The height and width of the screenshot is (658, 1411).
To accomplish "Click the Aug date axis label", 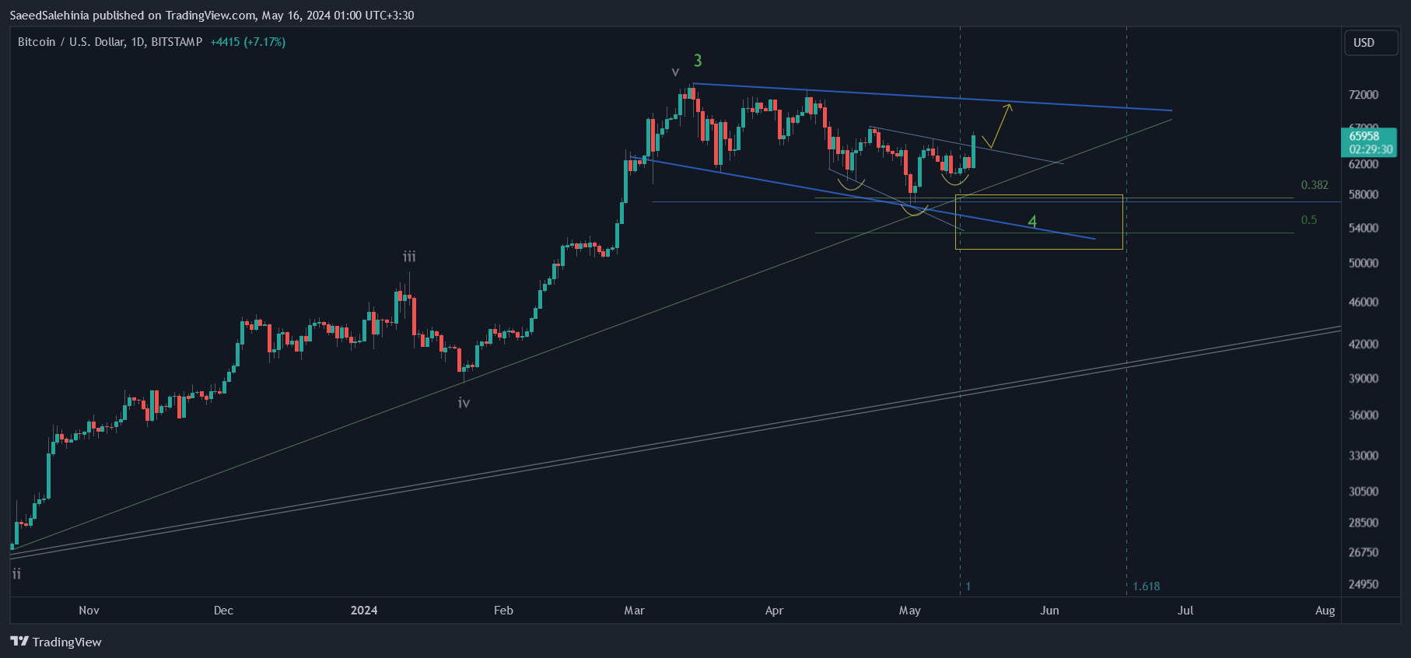I will (1325, 611).
